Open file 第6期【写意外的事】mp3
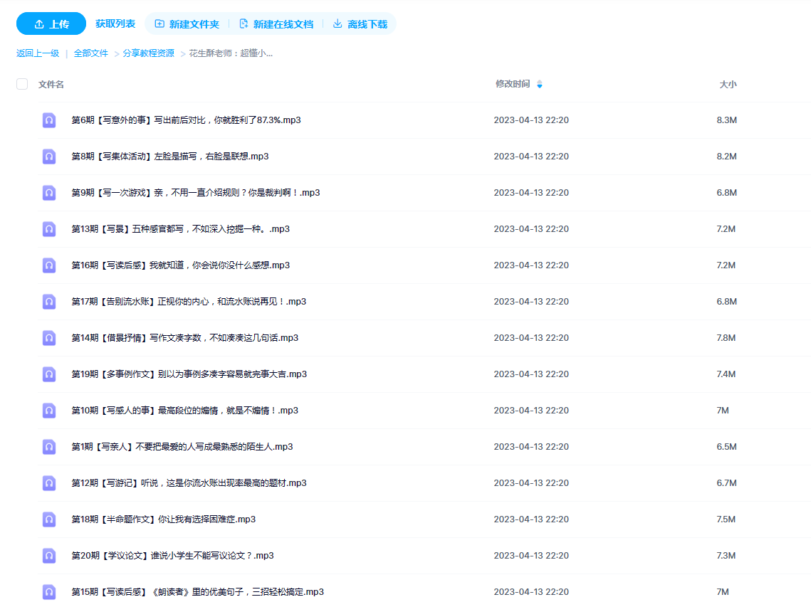The height and width of the screenshot is (607, 811). point(187,120)
